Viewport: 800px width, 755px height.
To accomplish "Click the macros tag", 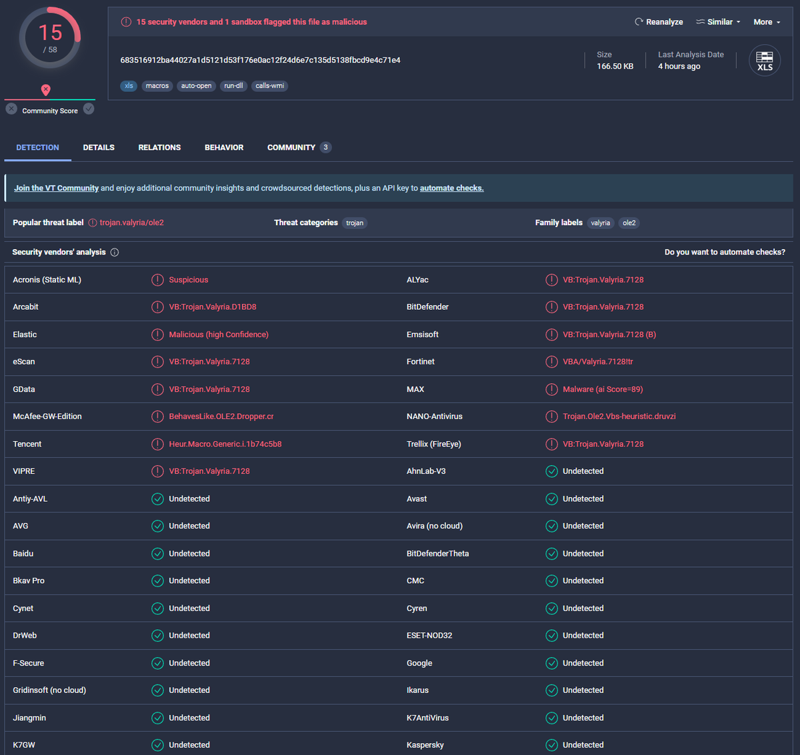I will [157, 86].
